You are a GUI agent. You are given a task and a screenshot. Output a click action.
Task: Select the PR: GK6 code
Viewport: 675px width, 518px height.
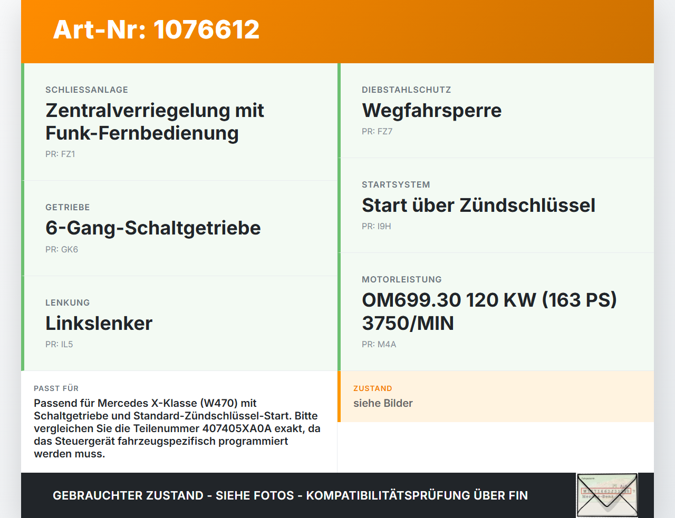[62, 249]
